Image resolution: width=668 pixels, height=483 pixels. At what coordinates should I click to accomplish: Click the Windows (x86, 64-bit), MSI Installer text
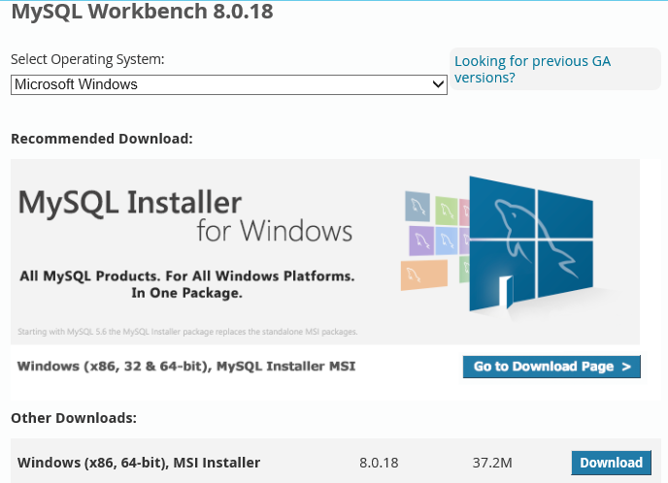point(139,463)
